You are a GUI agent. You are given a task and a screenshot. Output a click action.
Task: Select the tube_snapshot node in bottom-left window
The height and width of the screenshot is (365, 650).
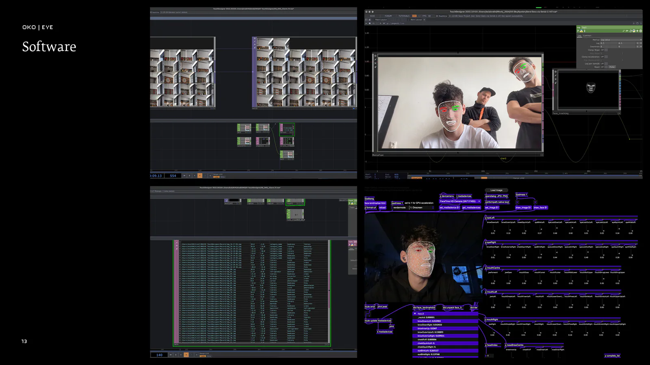(x=295, y=214)
